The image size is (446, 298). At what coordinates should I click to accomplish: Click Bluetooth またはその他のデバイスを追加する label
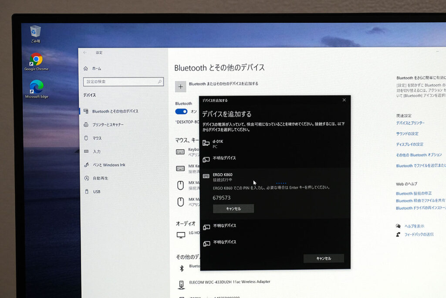click(223, 84)
